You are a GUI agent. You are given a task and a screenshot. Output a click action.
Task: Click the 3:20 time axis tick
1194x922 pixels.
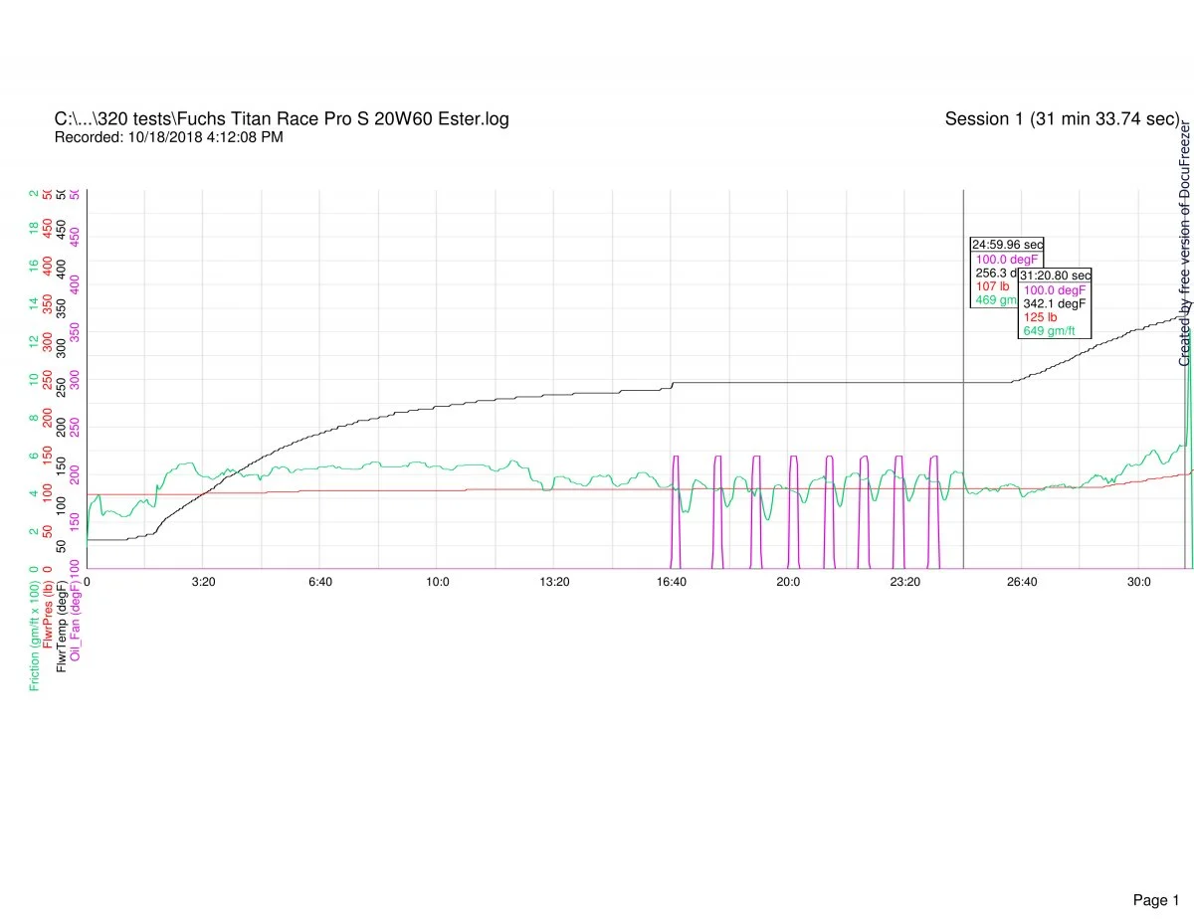(203, 582)
